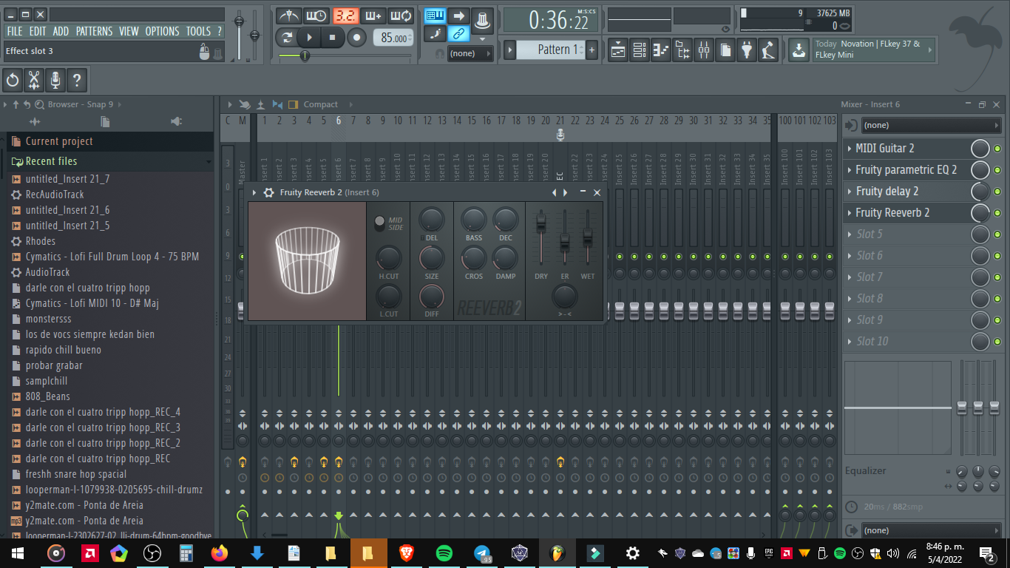Screen dimensions: 1010x568
Task: Select next preset arrow in Reeverb window
Action: click(x=566, y=192)
